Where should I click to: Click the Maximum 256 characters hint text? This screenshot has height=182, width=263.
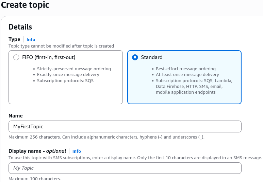[x=106, y=137]
